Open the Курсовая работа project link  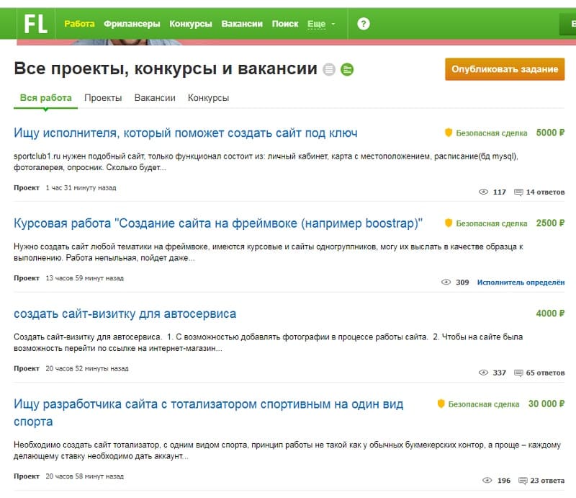tap(218, 223)
